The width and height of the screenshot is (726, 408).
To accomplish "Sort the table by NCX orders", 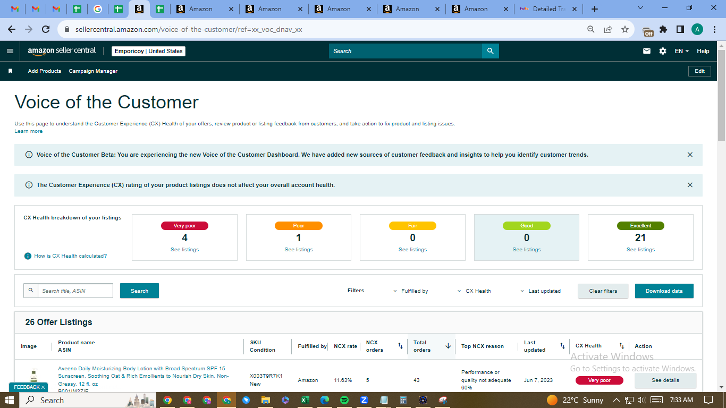I will click(400, 346).
